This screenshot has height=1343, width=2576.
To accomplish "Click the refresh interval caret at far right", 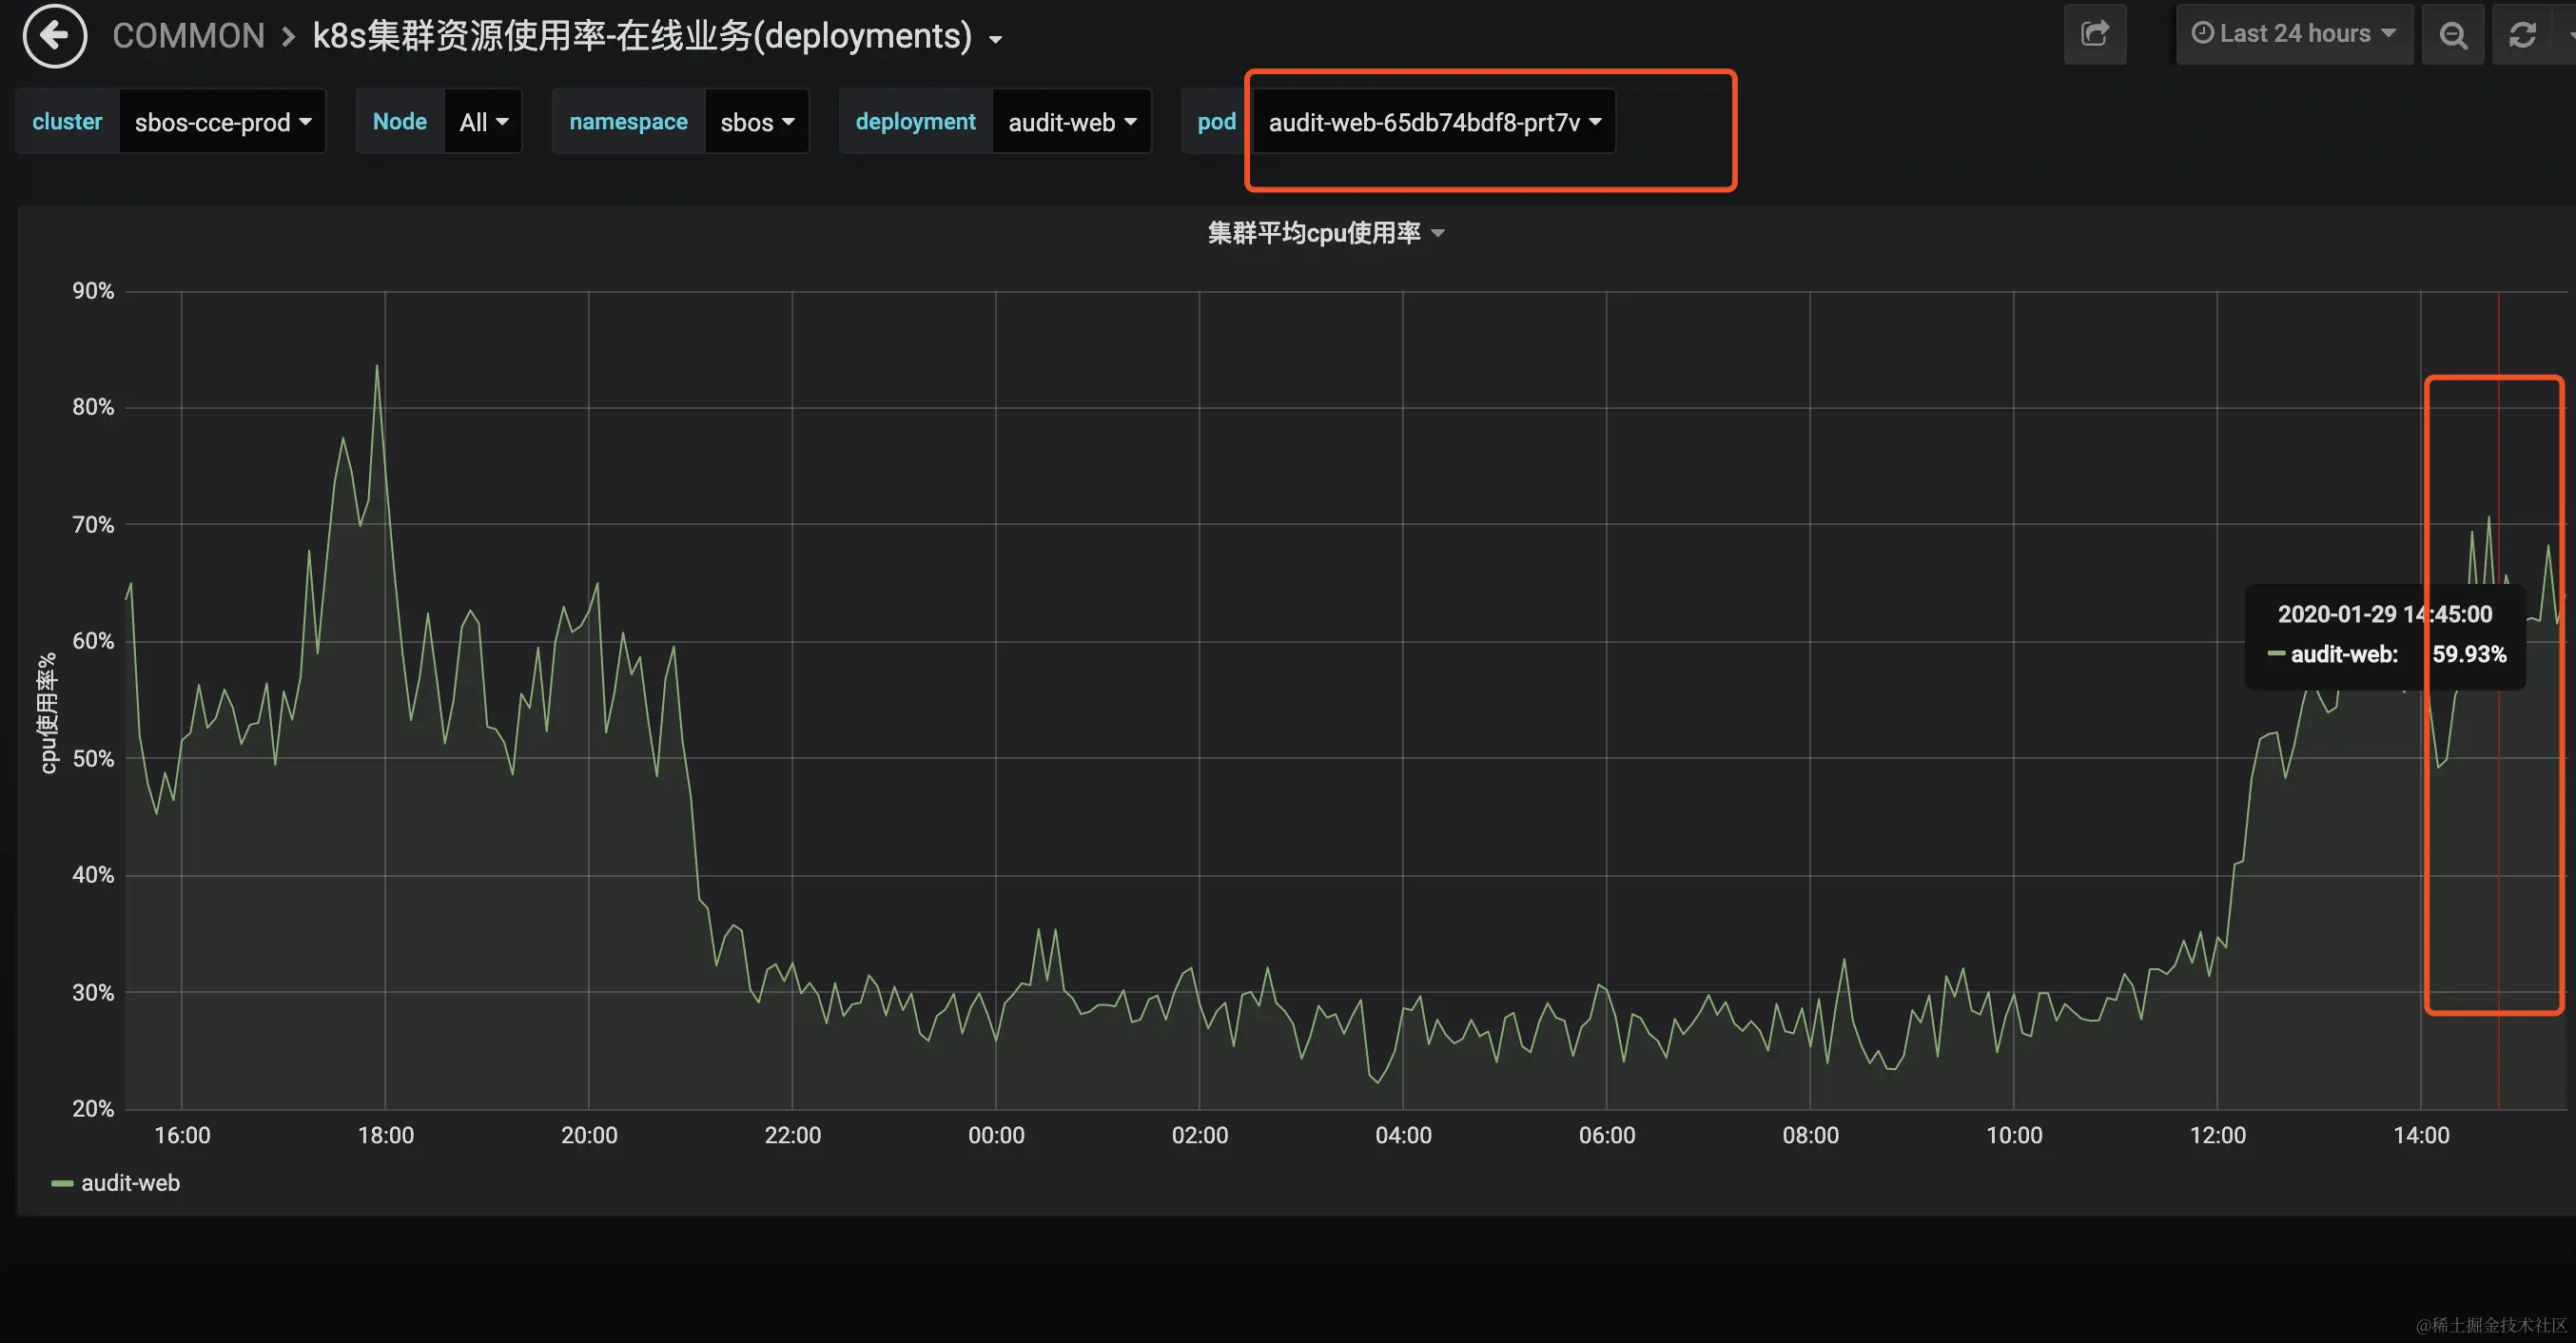I will click(2570, 35).
